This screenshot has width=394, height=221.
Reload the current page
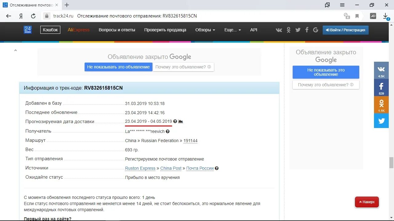coord(33,16)
